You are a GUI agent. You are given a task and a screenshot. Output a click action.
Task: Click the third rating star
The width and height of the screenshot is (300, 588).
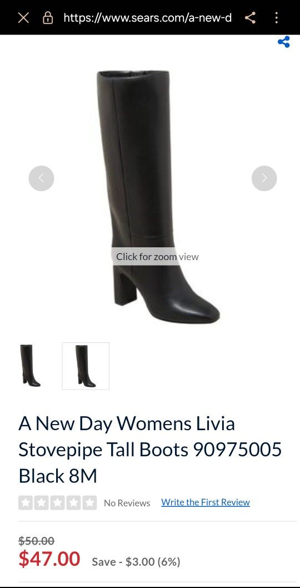pyautogui.click(x=57, y=502)
